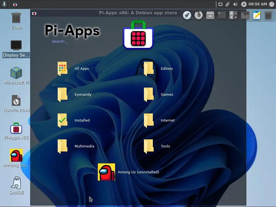Click the Among Us (uninstalled) label
This screenshot has height=207, width=276.
point(138,172)
